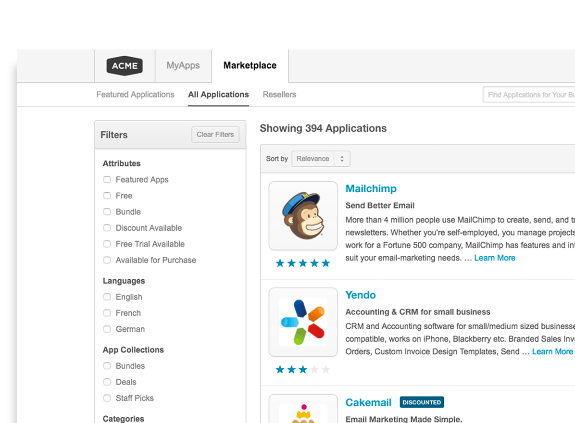
Task: Switch to the MyApps tab
Action: (183, 65)
